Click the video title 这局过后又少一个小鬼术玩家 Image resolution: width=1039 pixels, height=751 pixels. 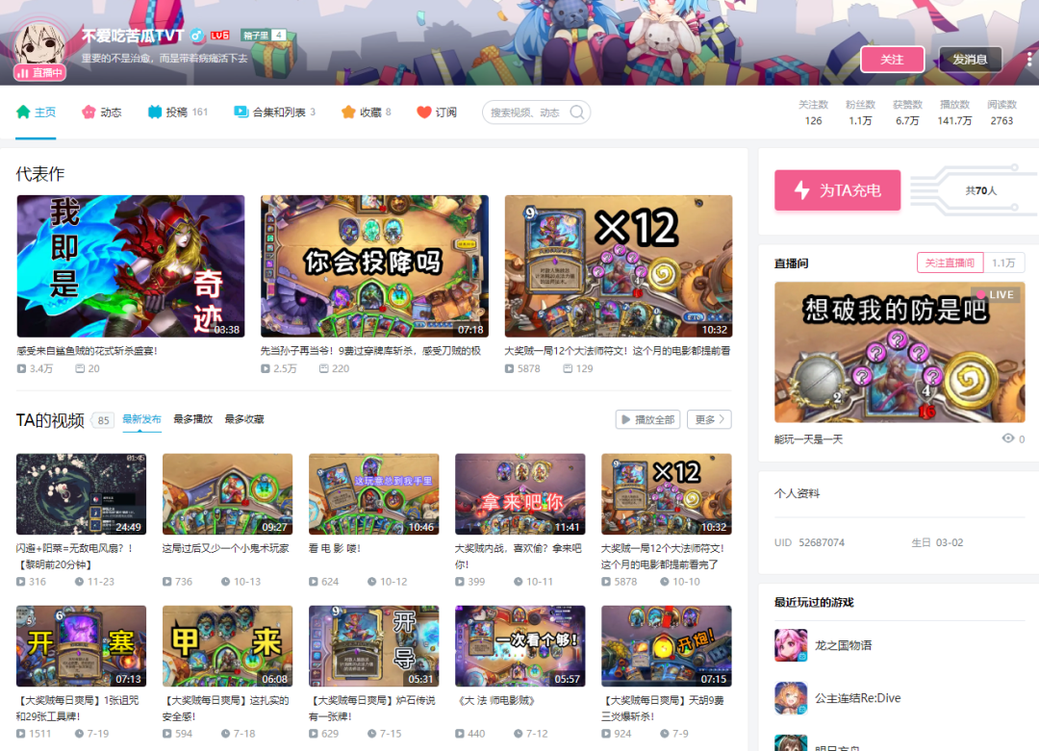tap(225, 548)
